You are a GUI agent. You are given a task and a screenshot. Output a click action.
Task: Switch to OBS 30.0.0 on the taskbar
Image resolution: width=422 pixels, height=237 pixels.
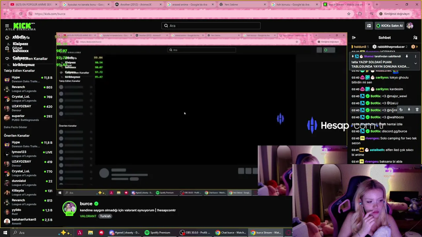tap(195, 232)
